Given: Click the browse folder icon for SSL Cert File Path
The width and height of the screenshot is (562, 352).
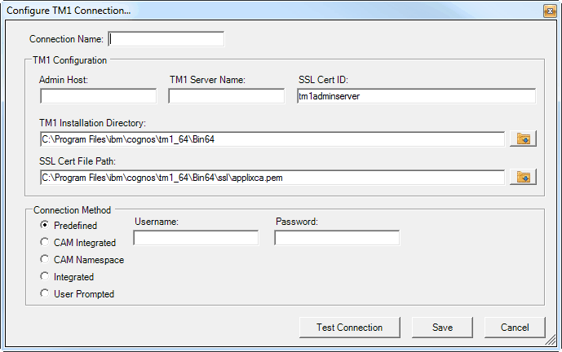Looking at the screenshot, I should (x=522, y=177).
